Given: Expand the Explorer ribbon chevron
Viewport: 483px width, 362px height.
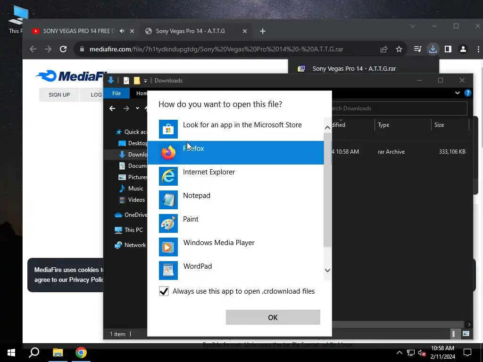Looking at the screenshot, I should 458,93.
